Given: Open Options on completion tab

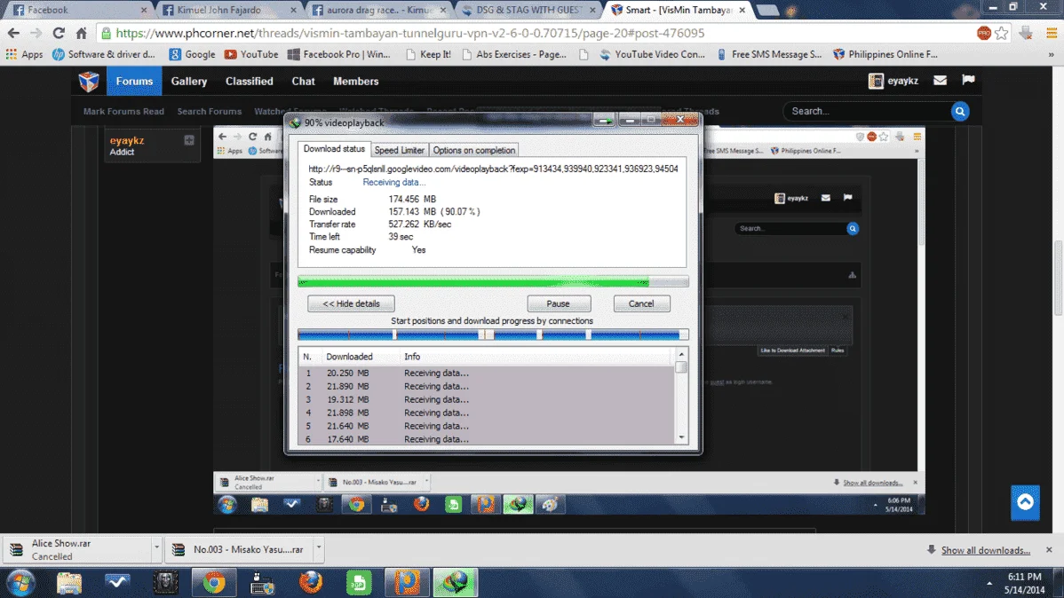Looking at the screenshot, I should pos(473,151).
